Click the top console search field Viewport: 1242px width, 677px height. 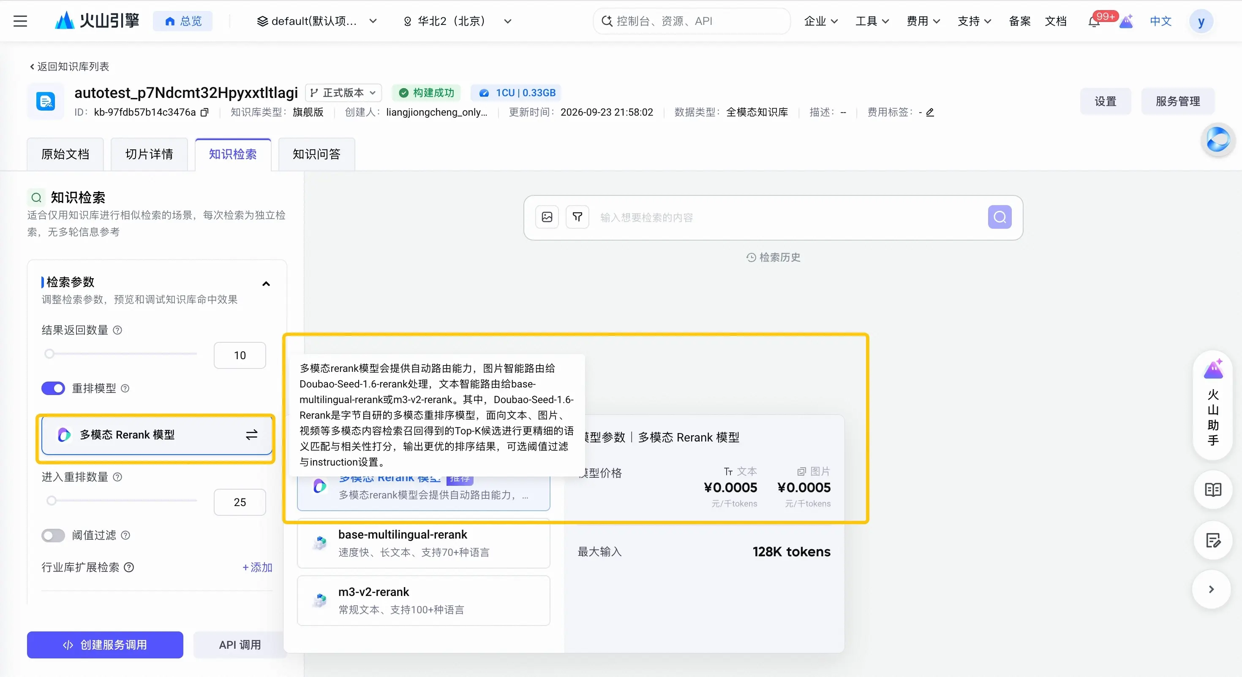point(692,21)
